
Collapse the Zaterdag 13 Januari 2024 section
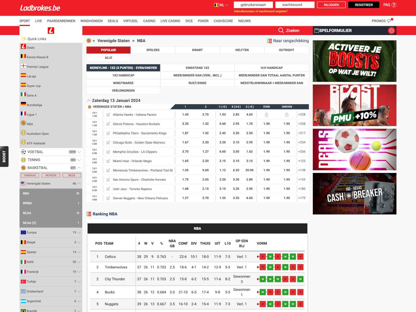coord(89,100)
